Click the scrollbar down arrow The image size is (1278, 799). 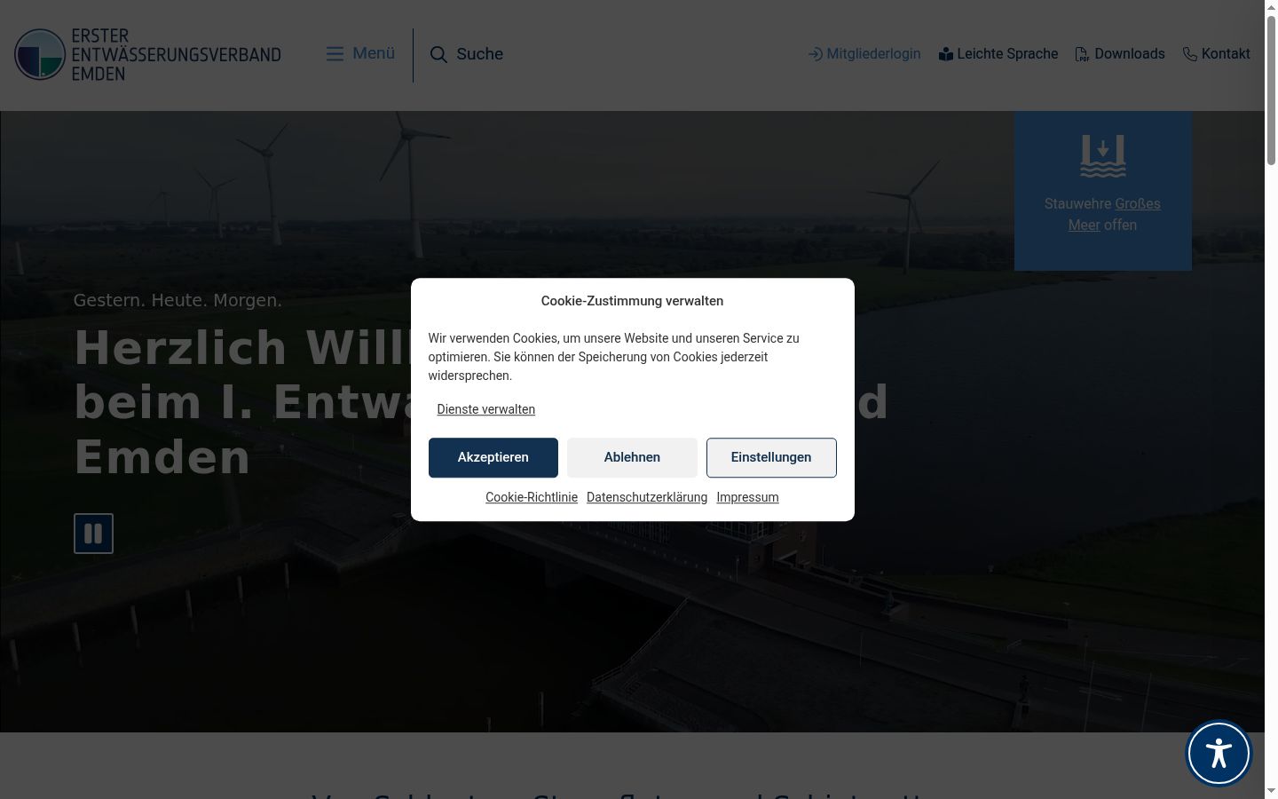click(x=1271, y=791)
